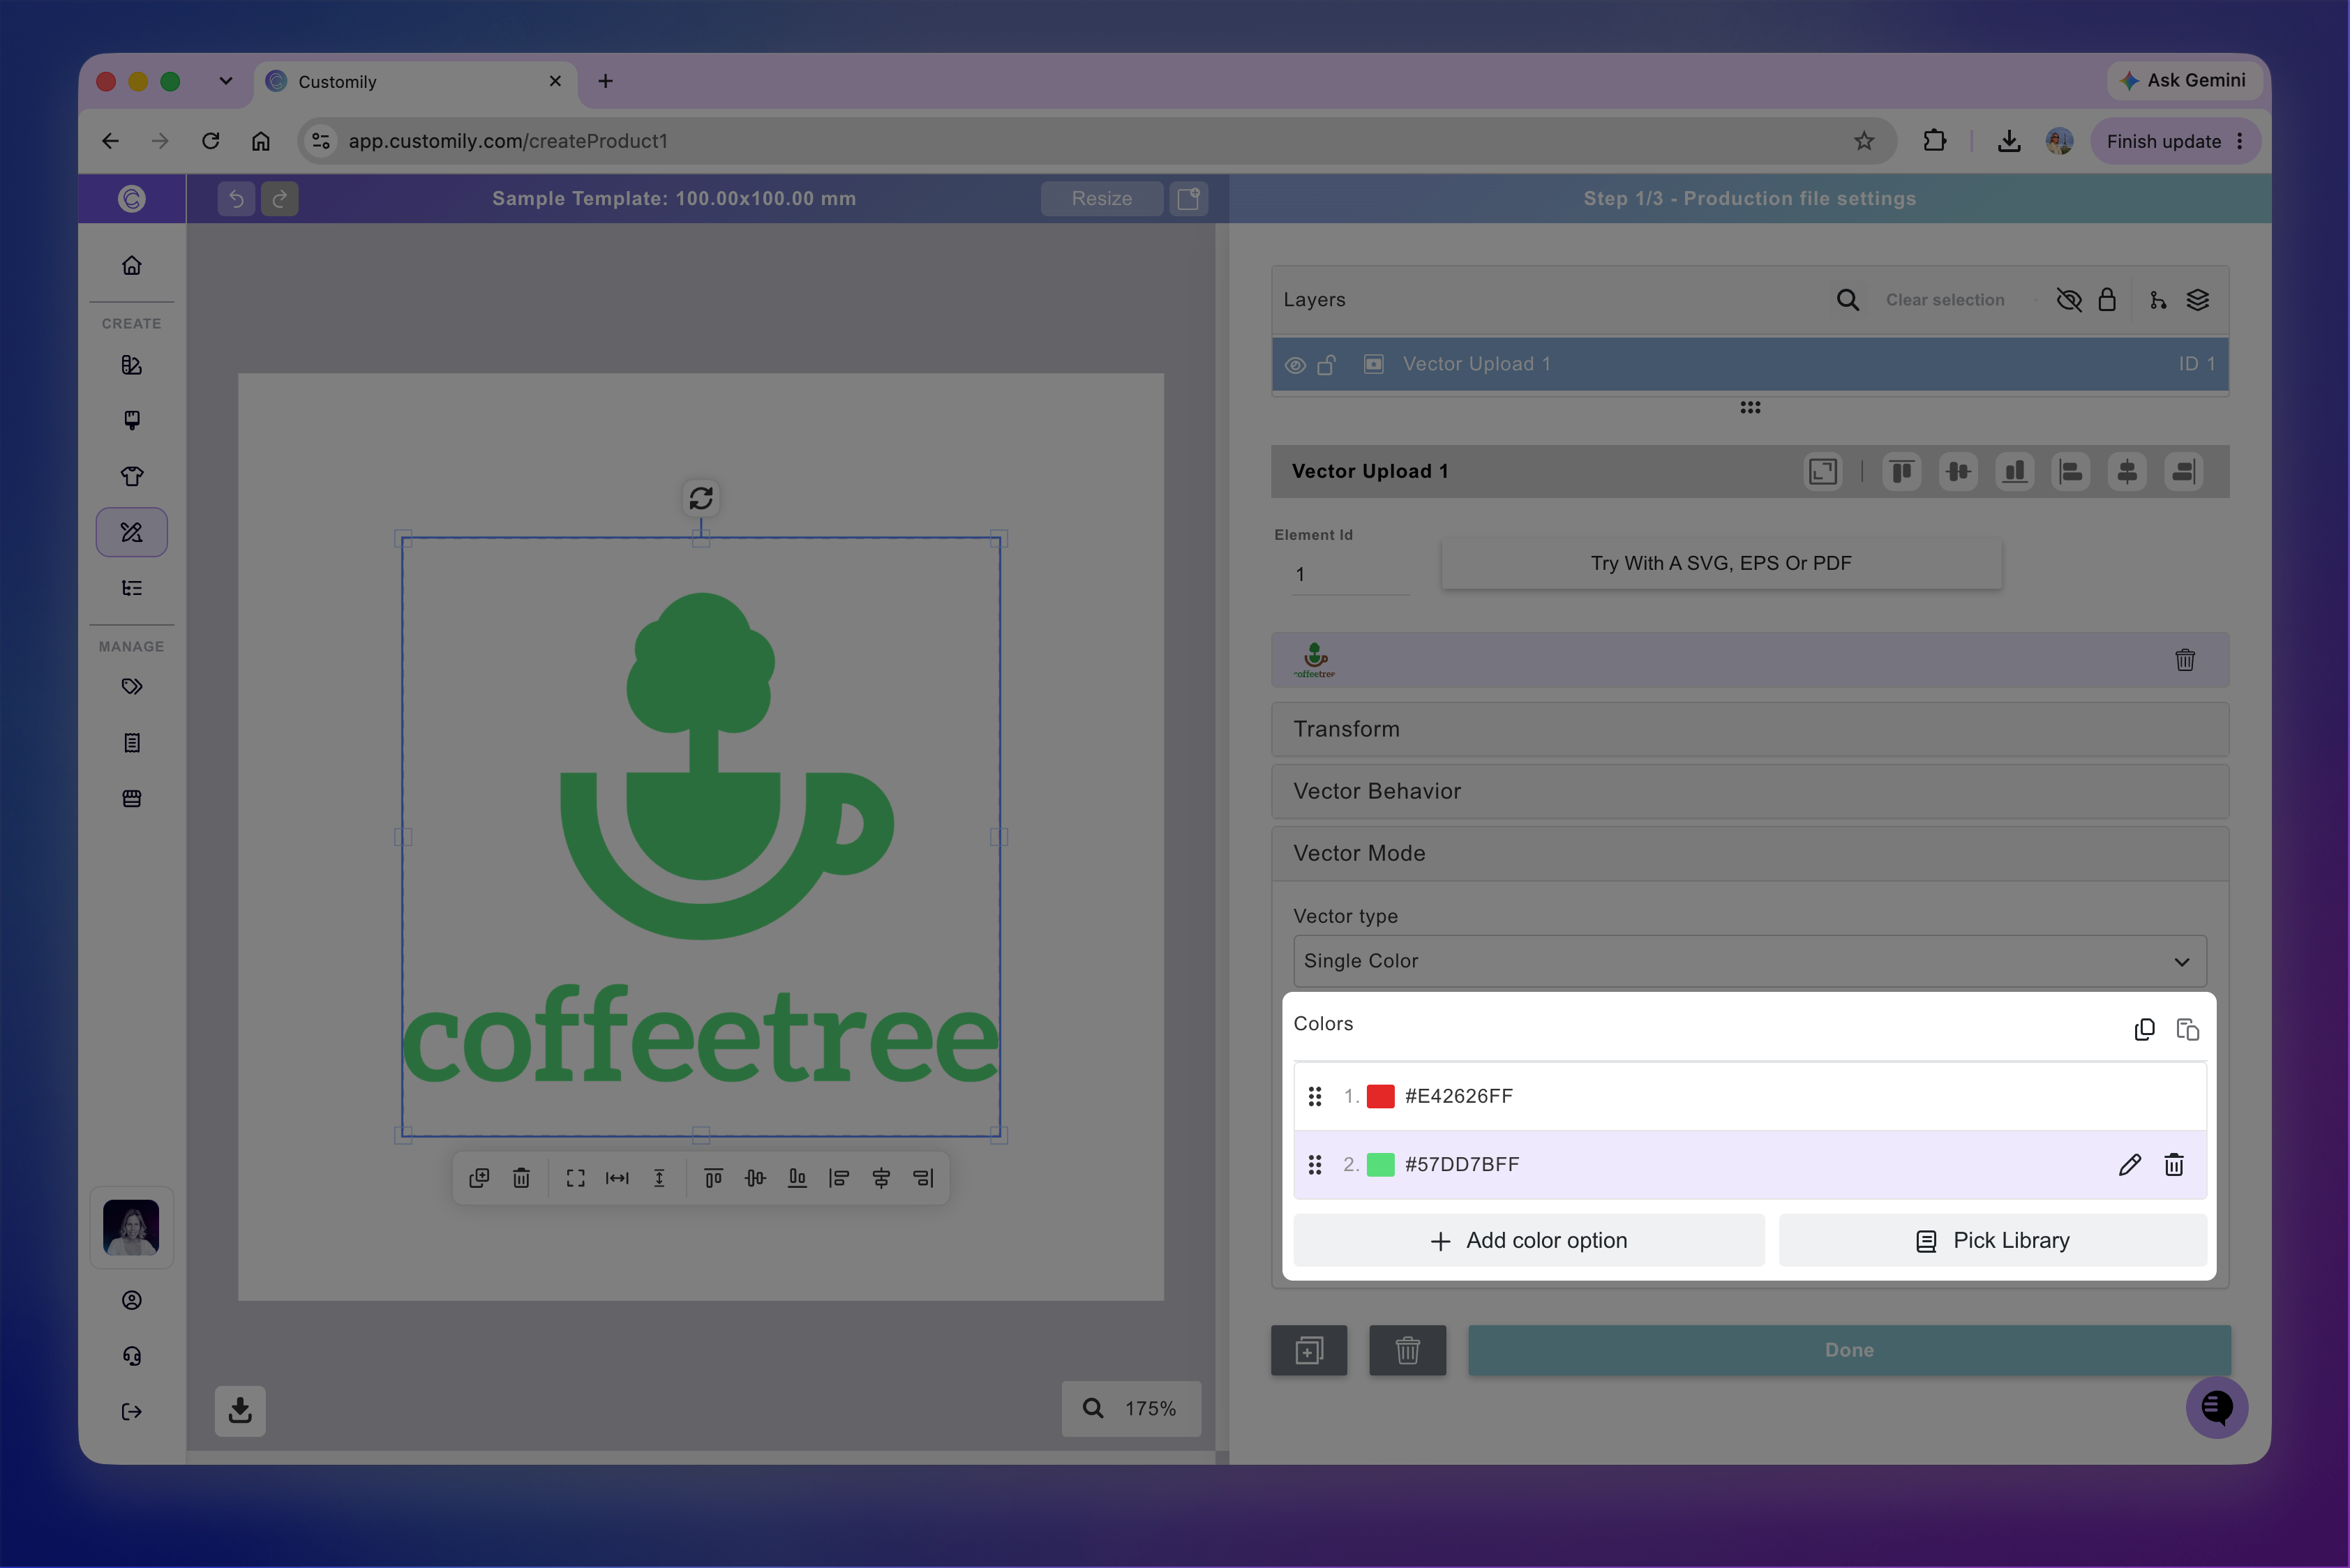This screenshot has height=1568, width=2350.
Task: Collapse the Vector Mode section
Action: [1750, 853]
